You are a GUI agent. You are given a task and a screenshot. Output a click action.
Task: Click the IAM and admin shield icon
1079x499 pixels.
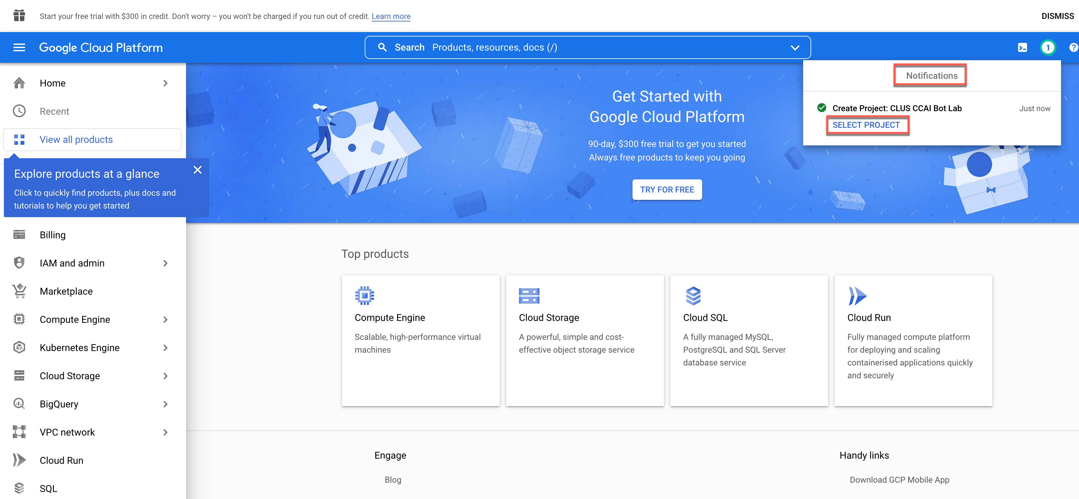[19, 263]
